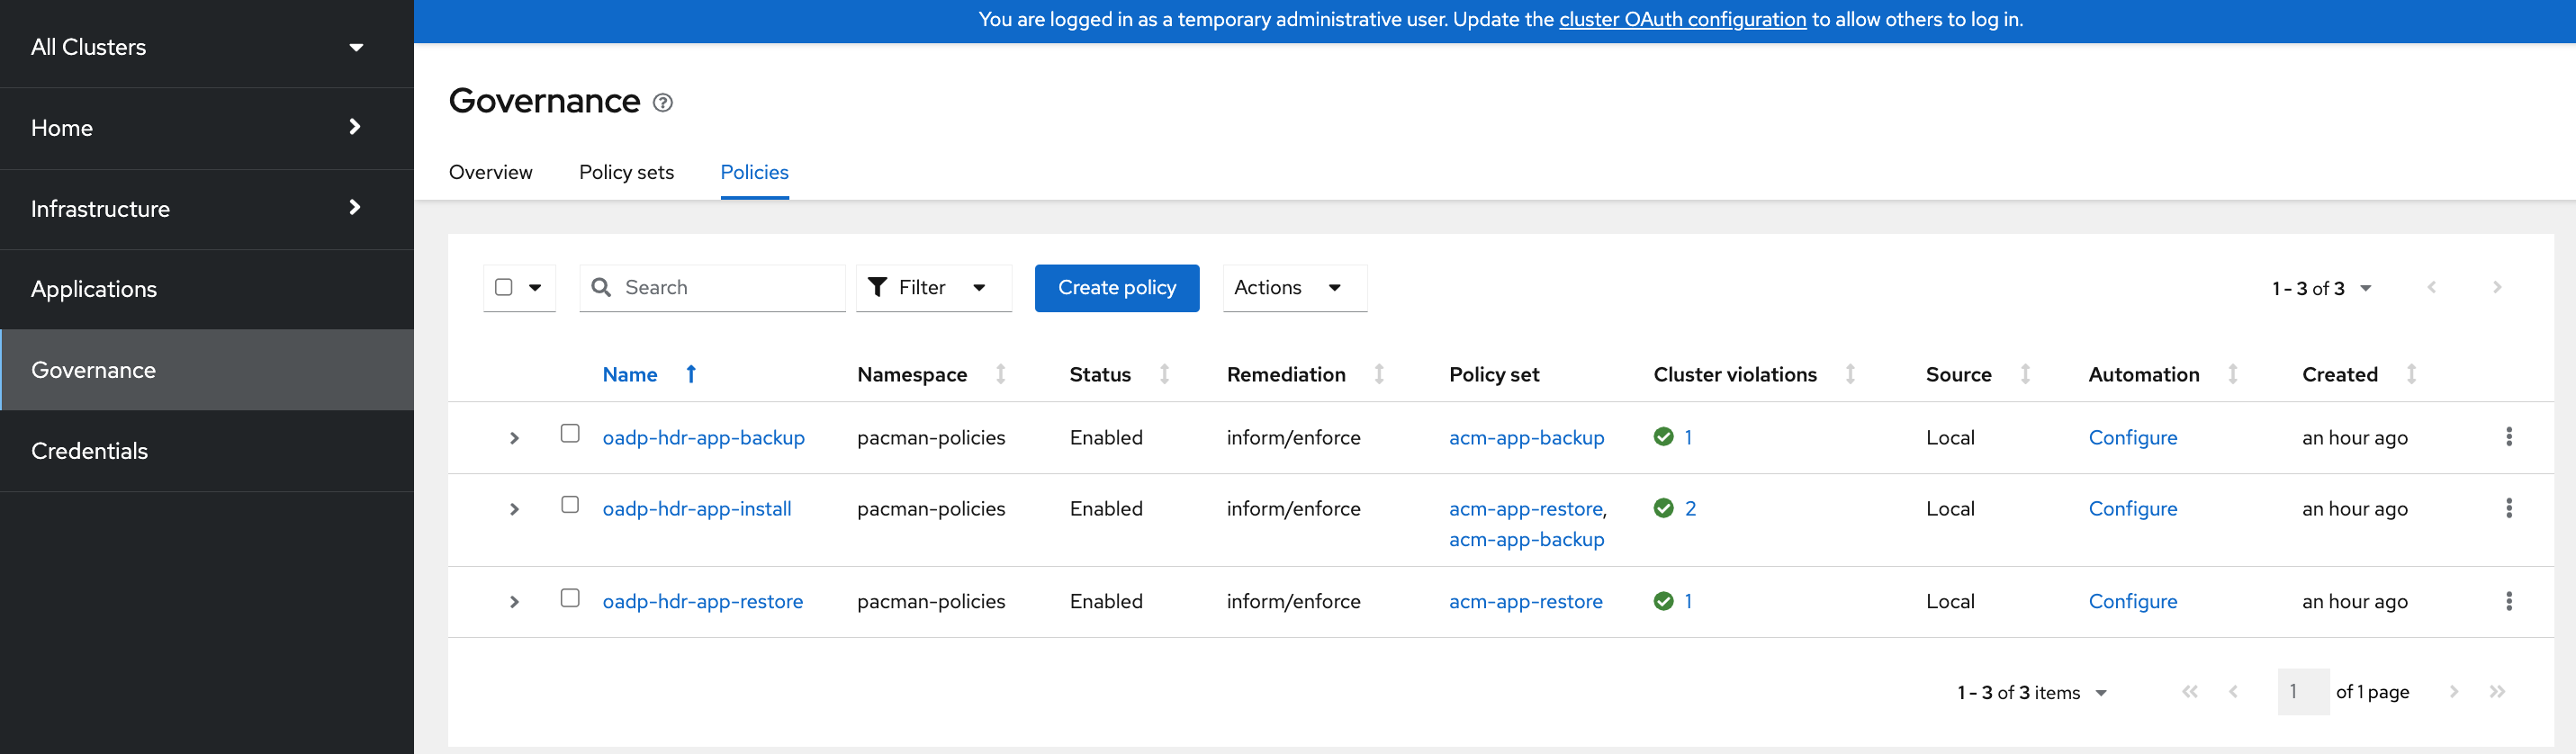Click sort icon on Cluster violations column
The image size is (2576, 754).
tap(1850, 374)
